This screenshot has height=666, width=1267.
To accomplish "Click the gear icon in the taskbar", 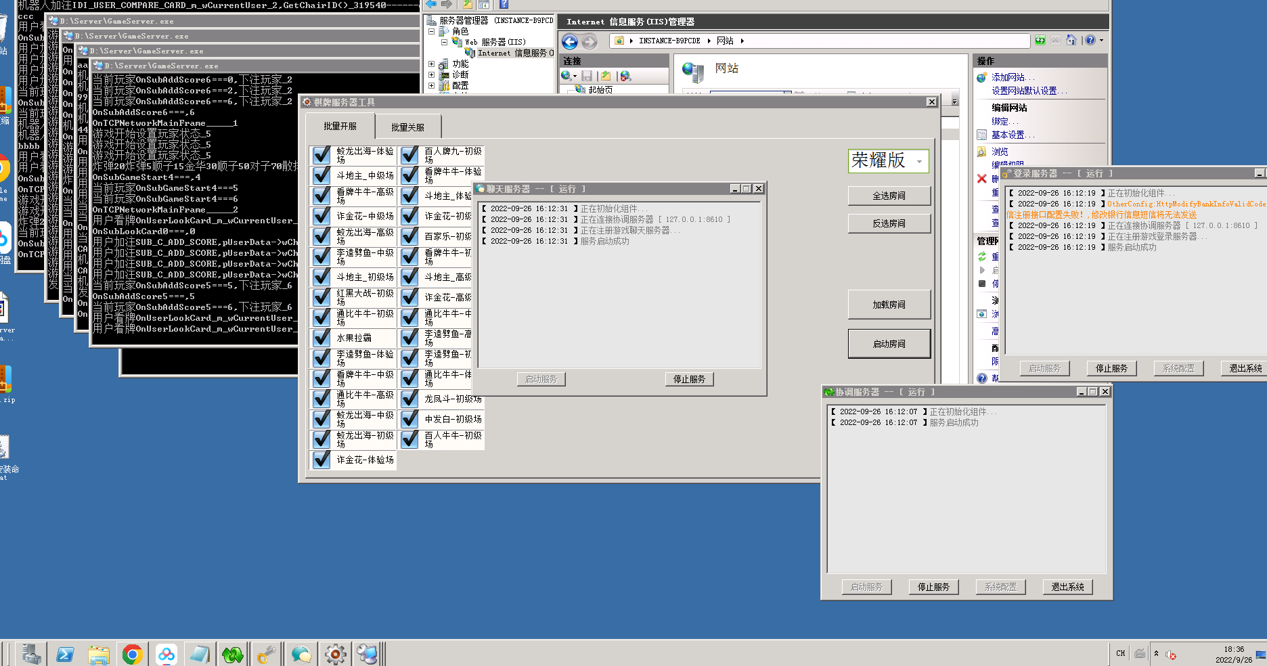I will point(335,654).
